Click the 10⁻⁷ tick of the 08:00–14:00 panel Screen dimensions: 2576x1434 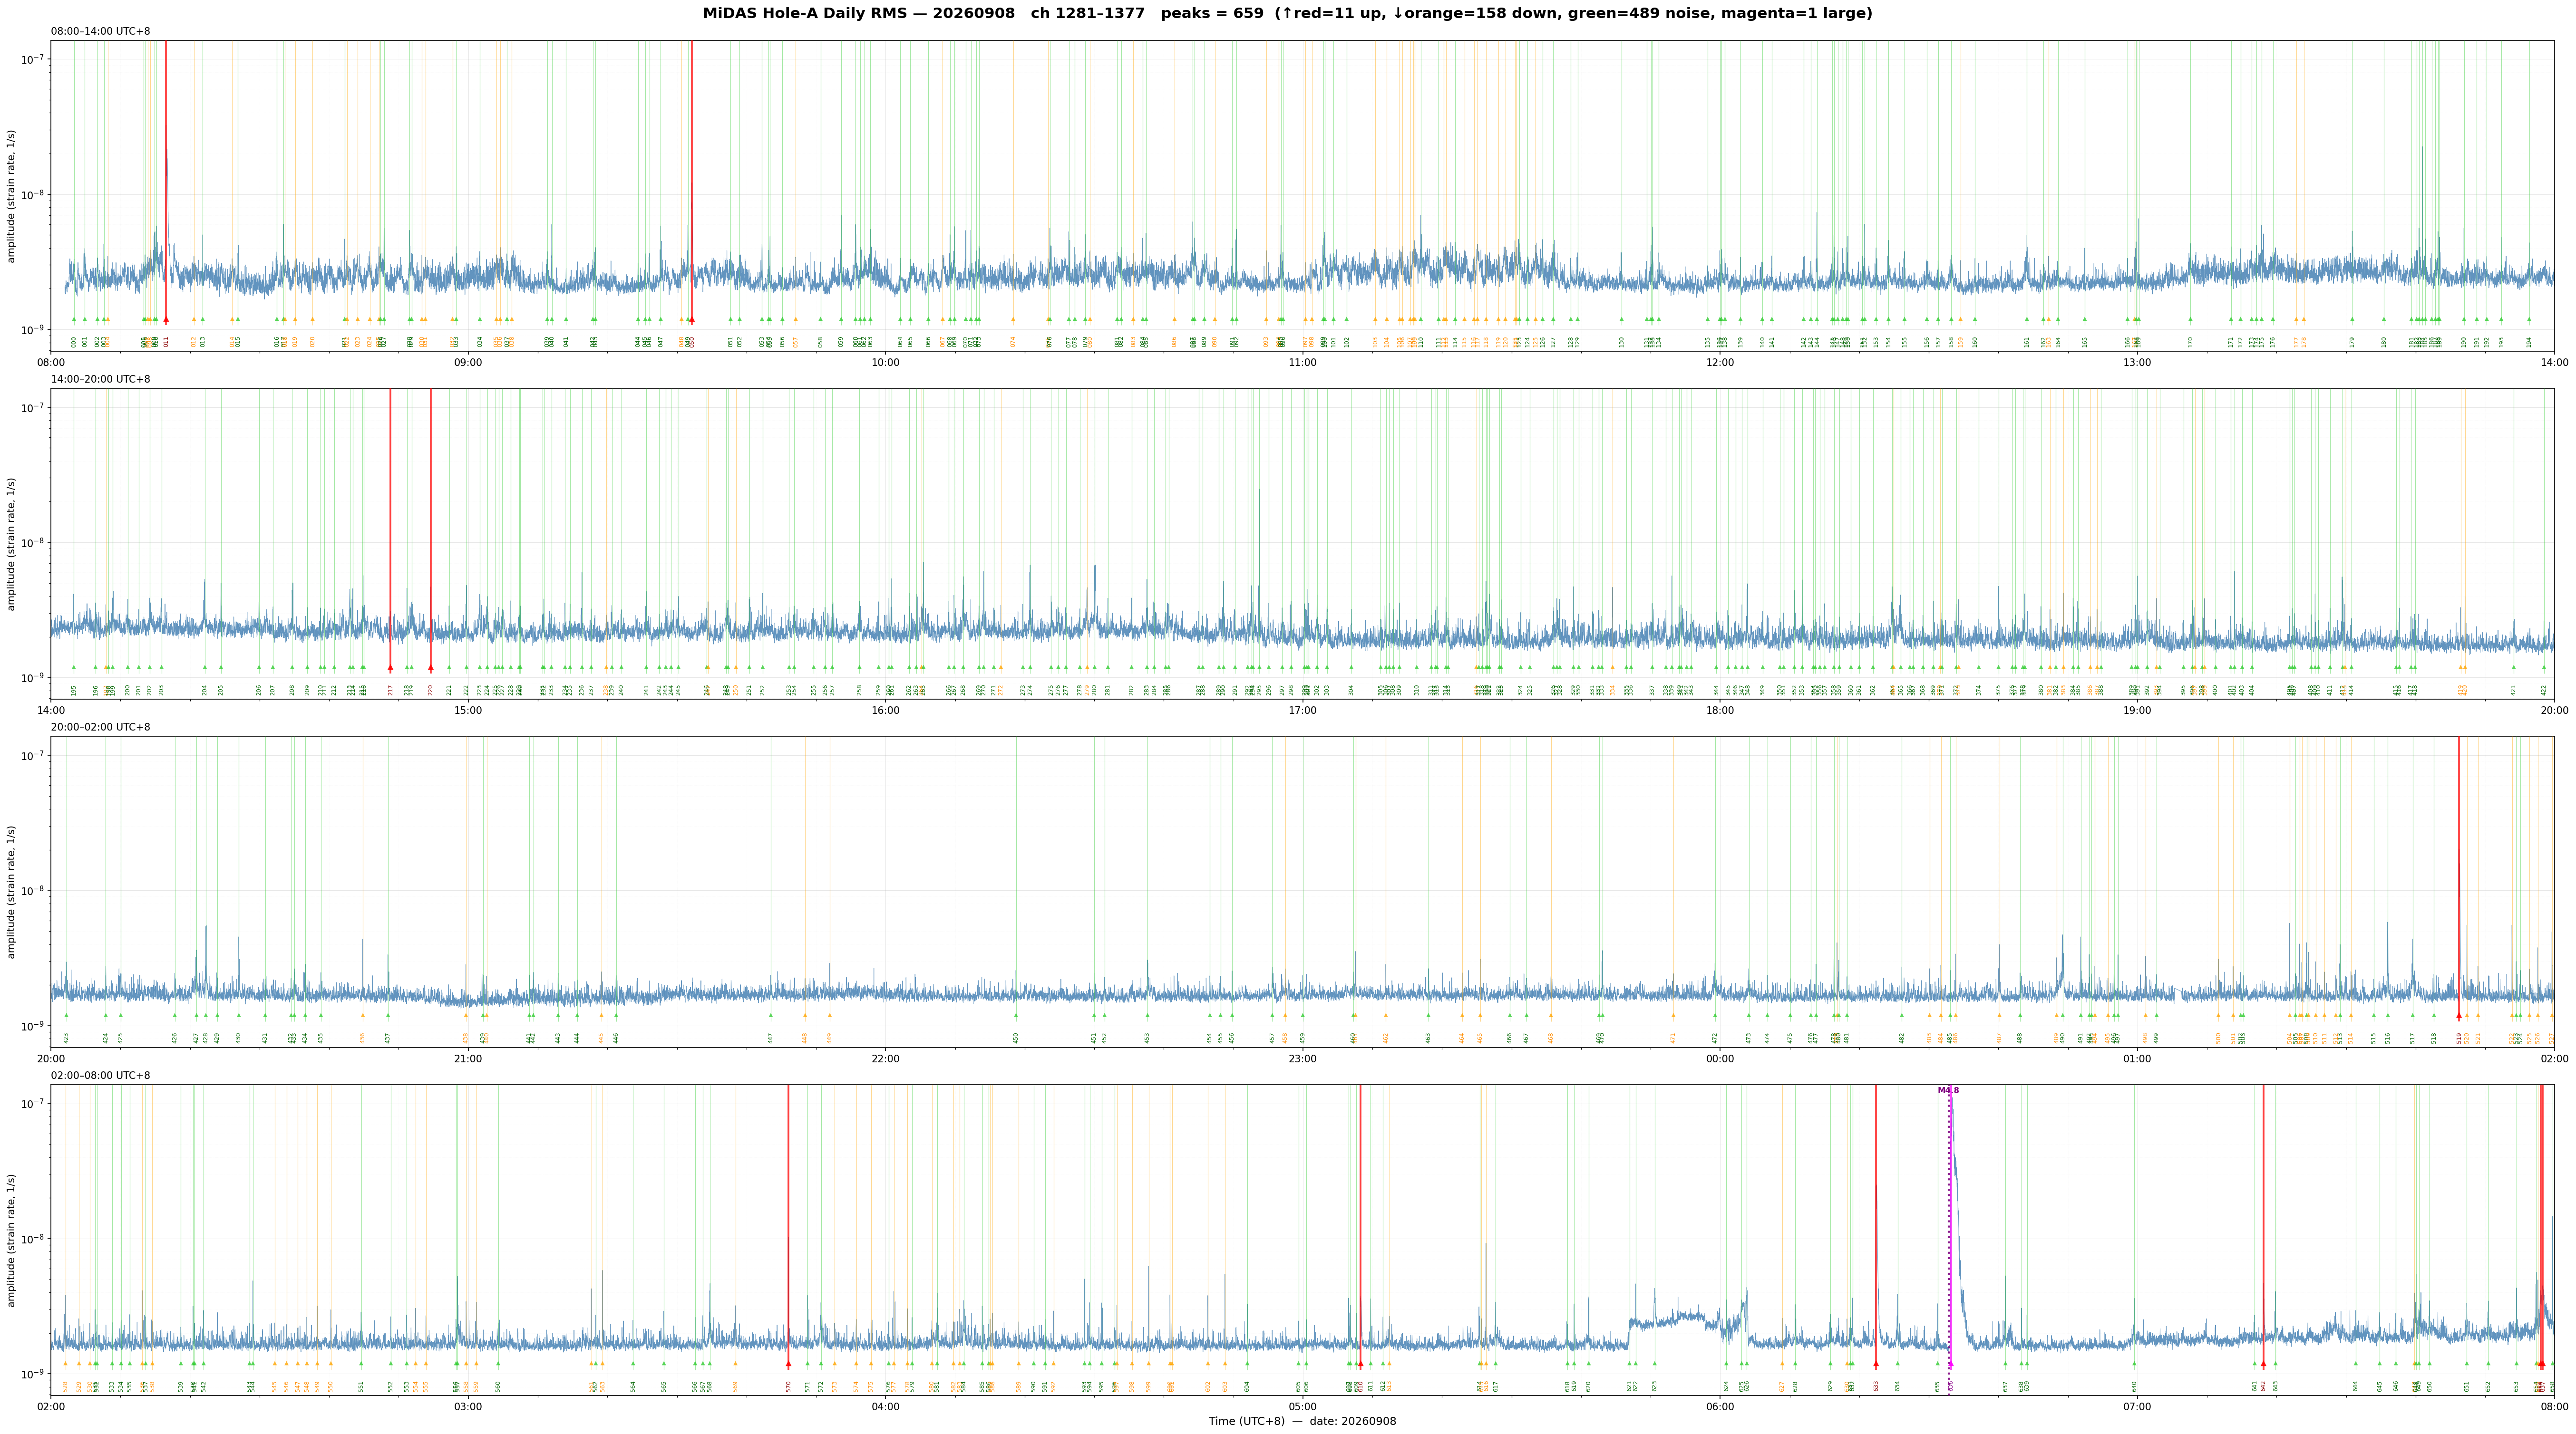33,59
